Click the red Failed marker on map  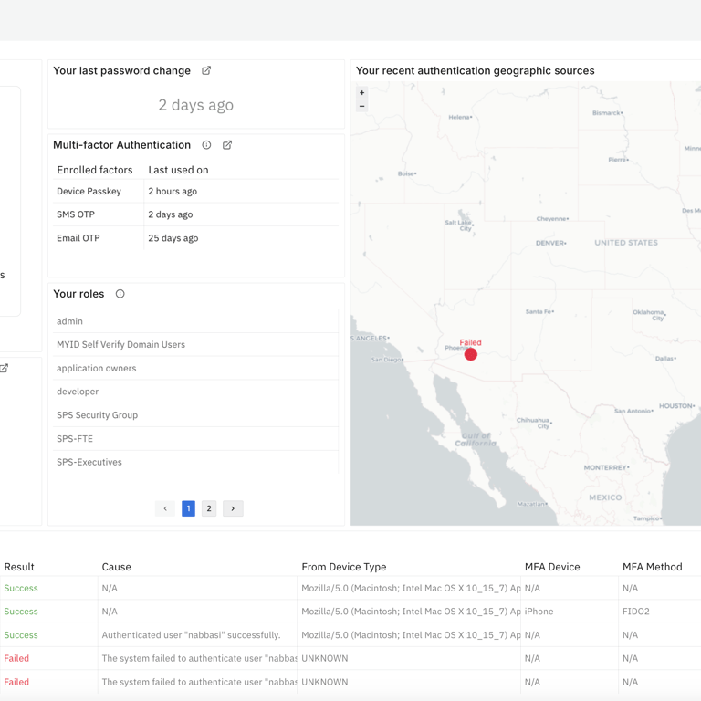470,354
